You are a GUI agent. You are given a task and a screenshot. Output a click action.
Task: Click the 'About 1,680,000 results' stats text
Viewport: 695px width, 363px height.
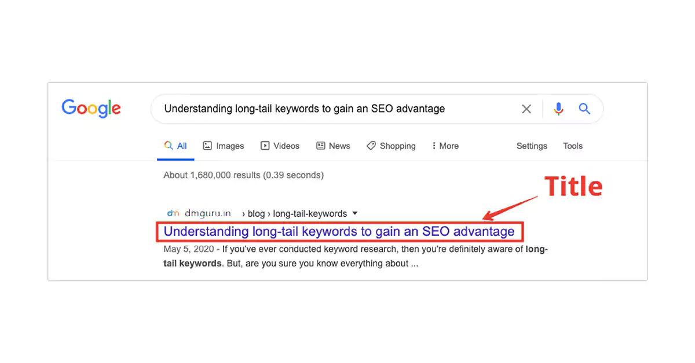243,175
